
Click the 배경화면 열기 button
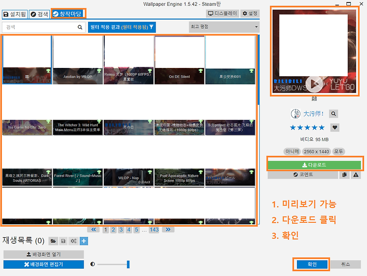tap(44, 255)
